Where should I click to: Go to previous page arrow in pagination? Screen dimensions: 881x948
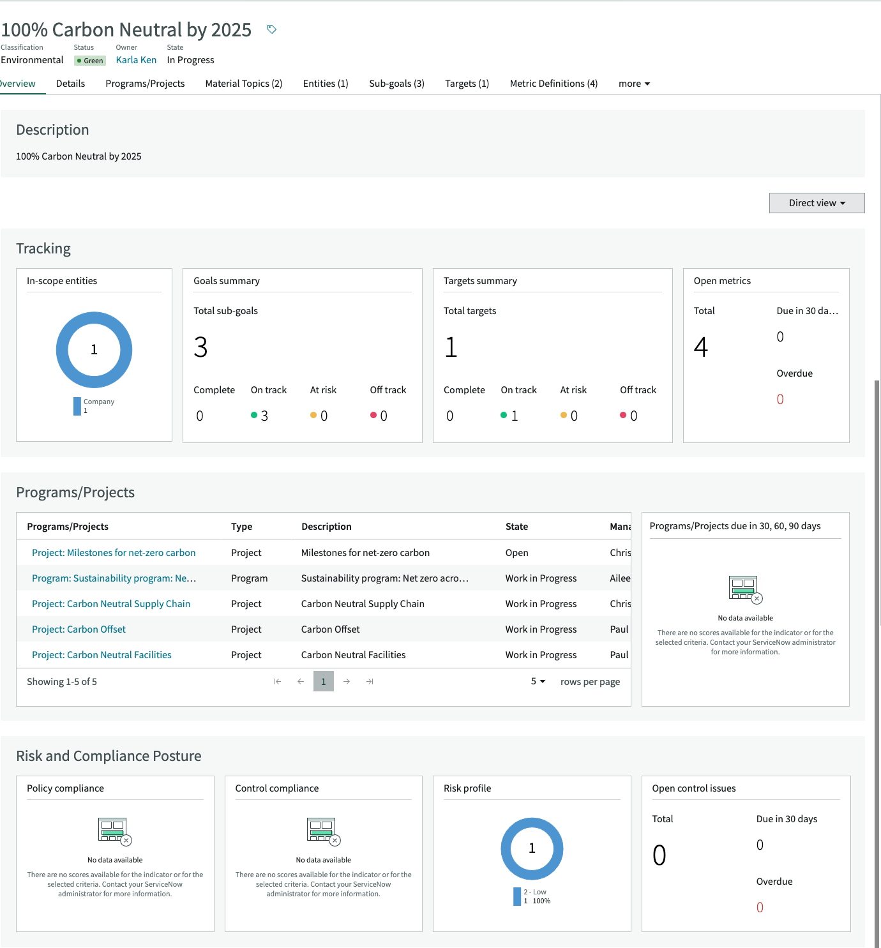tap(301, 682)
